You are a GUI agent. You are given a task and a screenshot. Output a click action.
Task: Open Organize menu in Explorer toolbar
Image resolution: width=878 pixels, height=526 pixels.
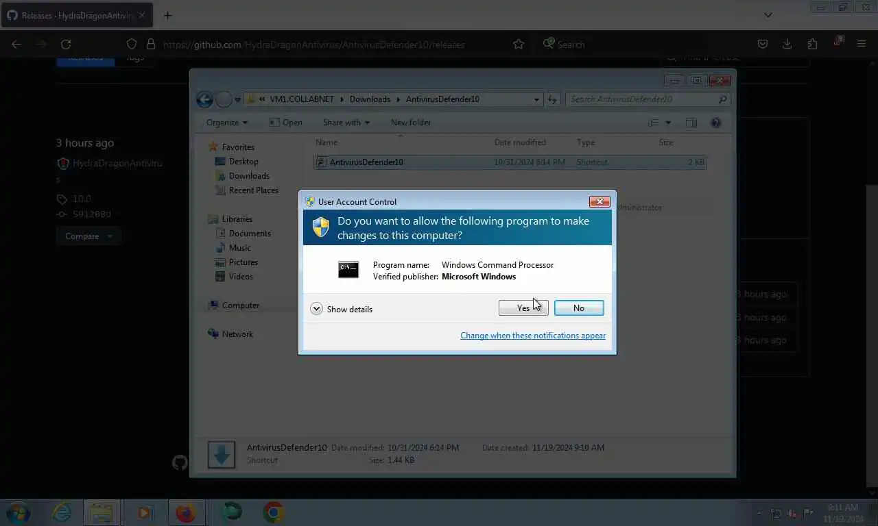click(227, 123)
